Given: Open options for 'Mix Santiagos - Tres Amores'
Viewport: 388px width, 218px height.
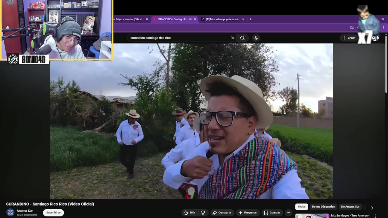Looking at the screenshot, I should tap(375, 216).
